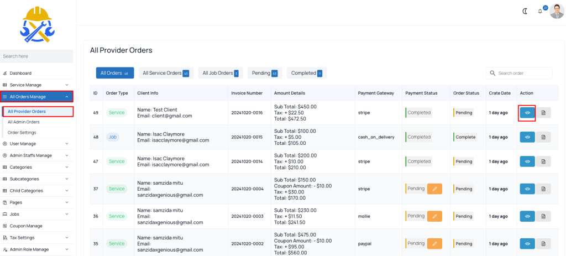Click the search magnifier icon in order search
The width and height of the screenshot is (566, 256).
click(492, 73)
